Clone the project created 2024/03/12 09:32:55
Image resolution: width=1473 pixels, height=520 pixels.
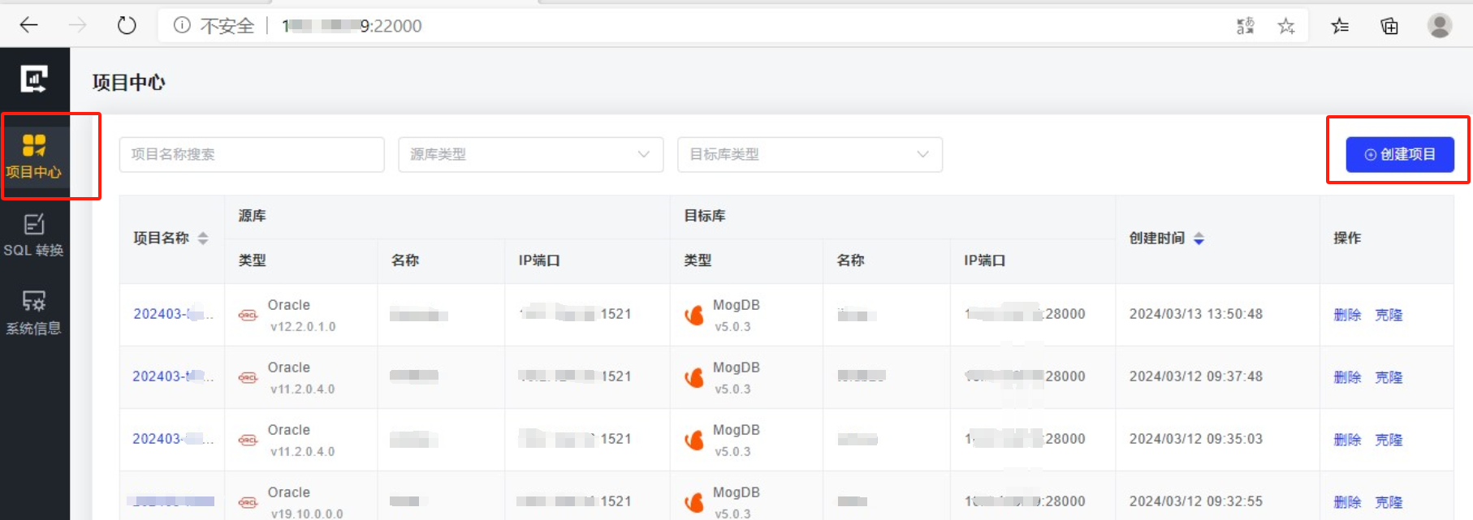[x=1389, y=502]
